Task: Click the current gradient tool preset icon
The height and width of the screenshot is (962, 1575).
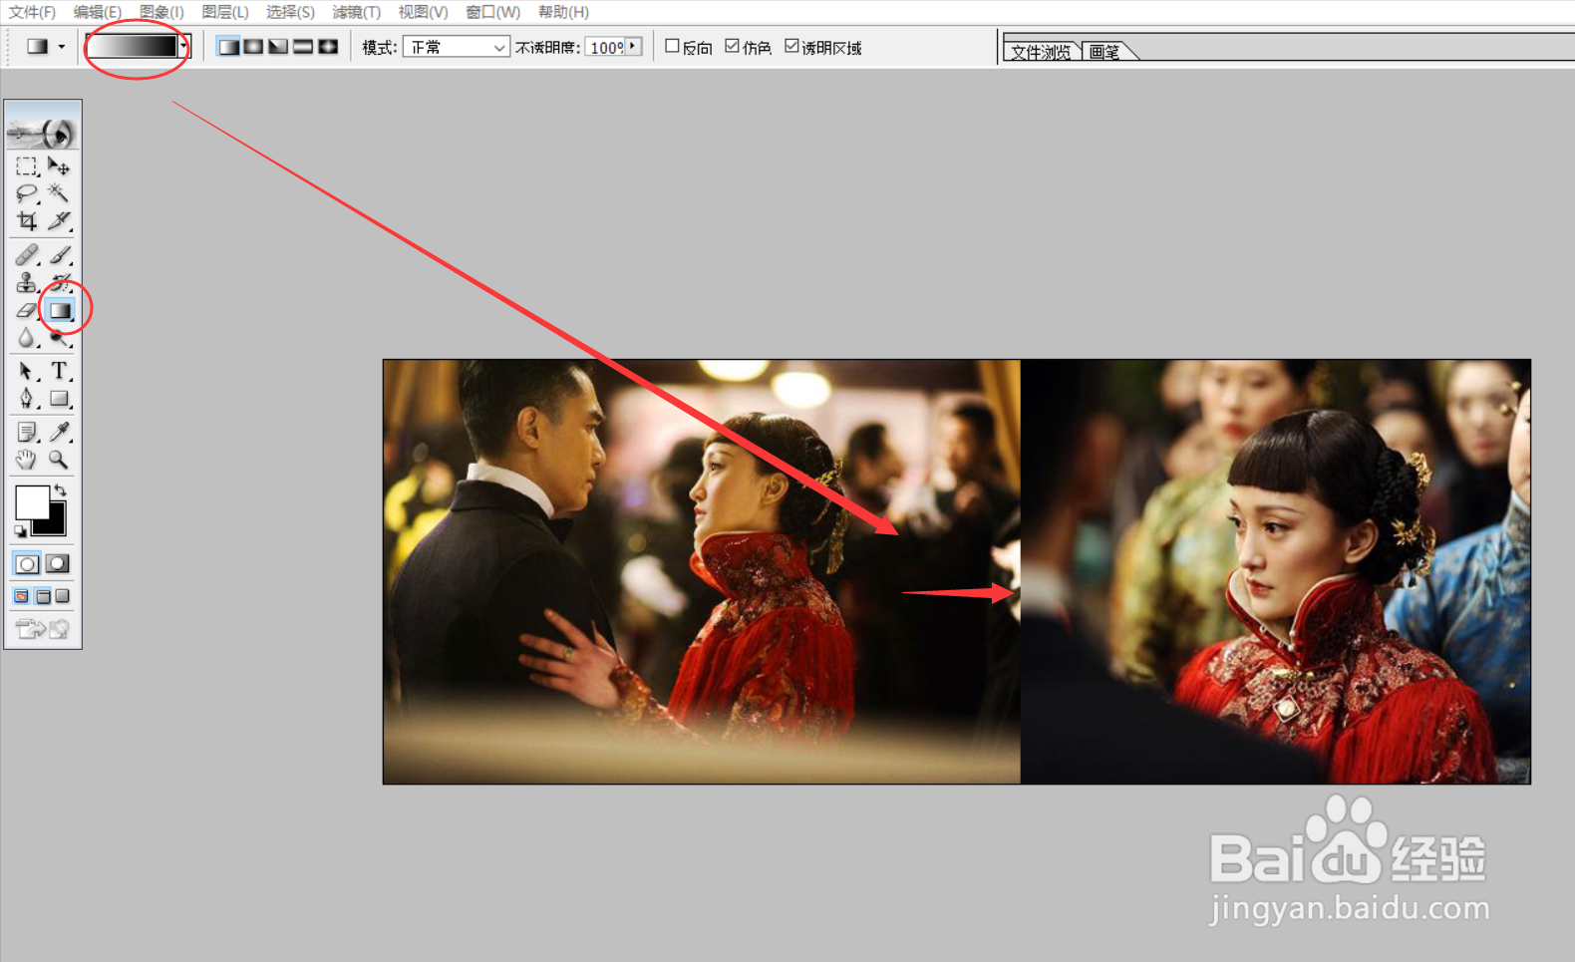Action: [x=37, y=47]
